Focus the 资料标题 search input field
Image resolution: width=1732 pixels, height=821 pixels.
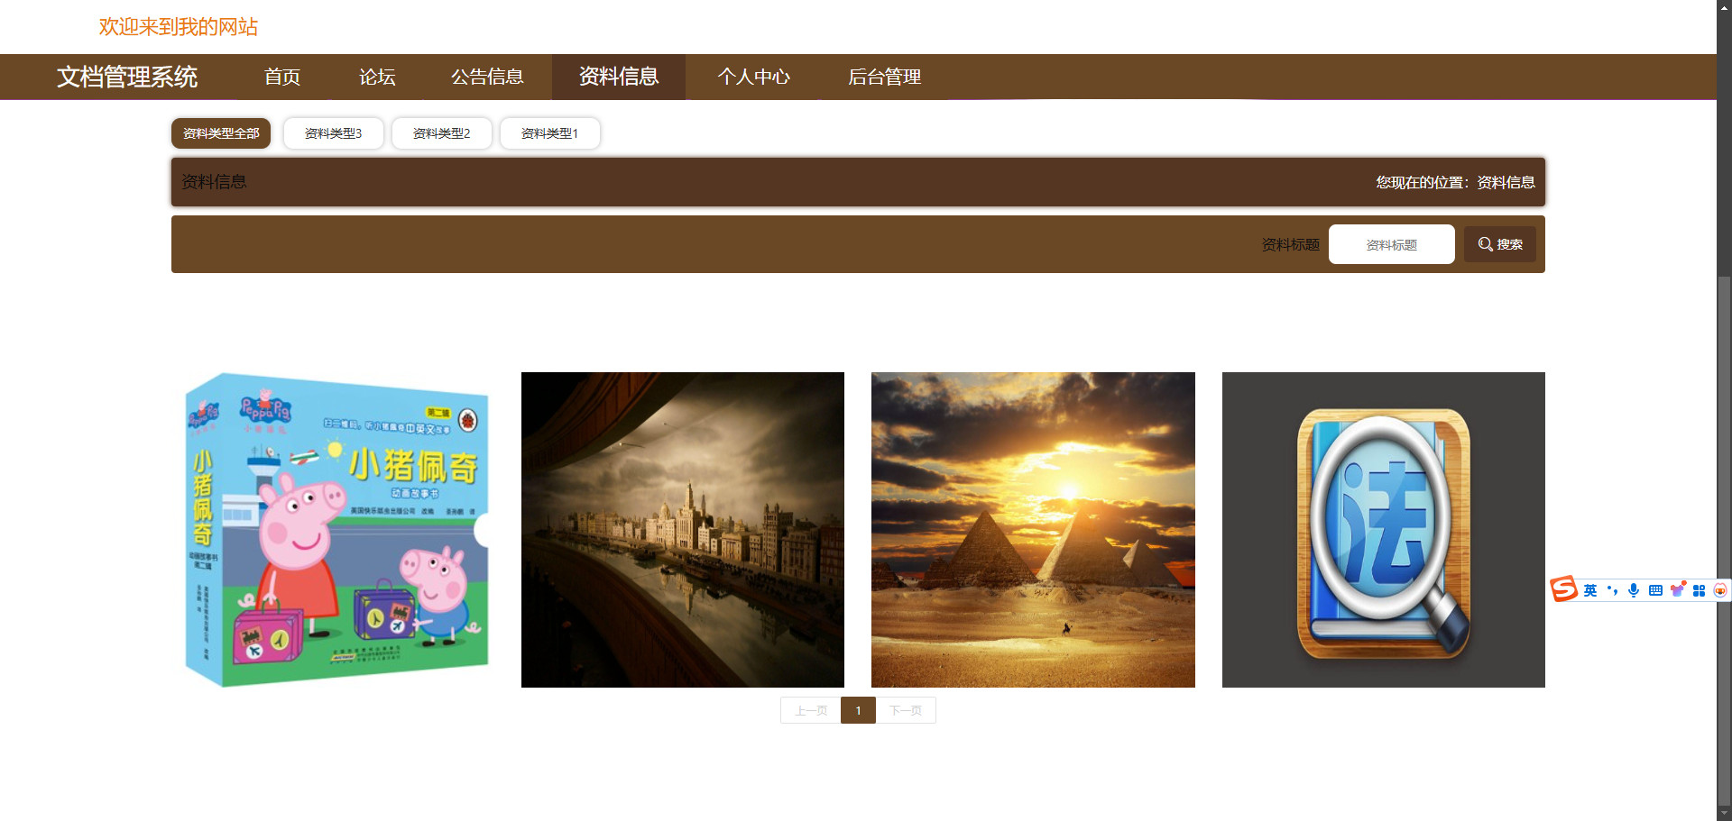pyautogui.click(x=1392, y=244)
